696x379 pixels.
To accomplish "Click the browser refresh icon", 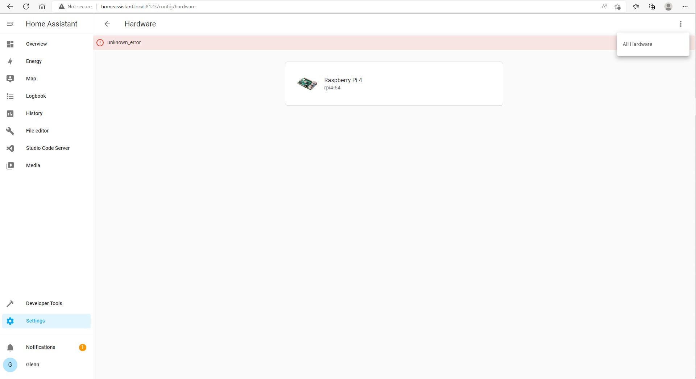I will [26, 7].
